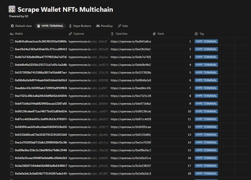Open hyperevmscan link ending 669296
Screen dimensions: 251x180
pyautogui.click(x=88, y=80)
